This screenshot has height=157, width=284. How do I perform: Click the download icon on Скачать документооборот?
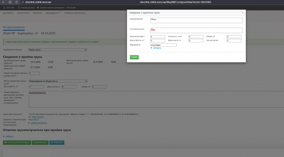6,142
